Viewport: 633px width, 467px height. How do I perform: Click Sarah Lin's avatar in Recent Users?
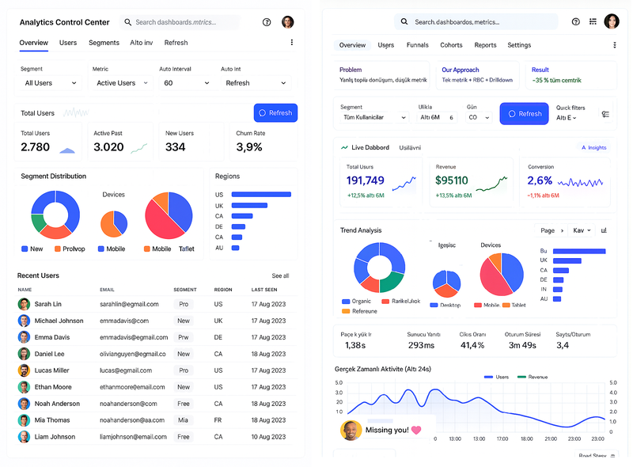coord(24,304)
